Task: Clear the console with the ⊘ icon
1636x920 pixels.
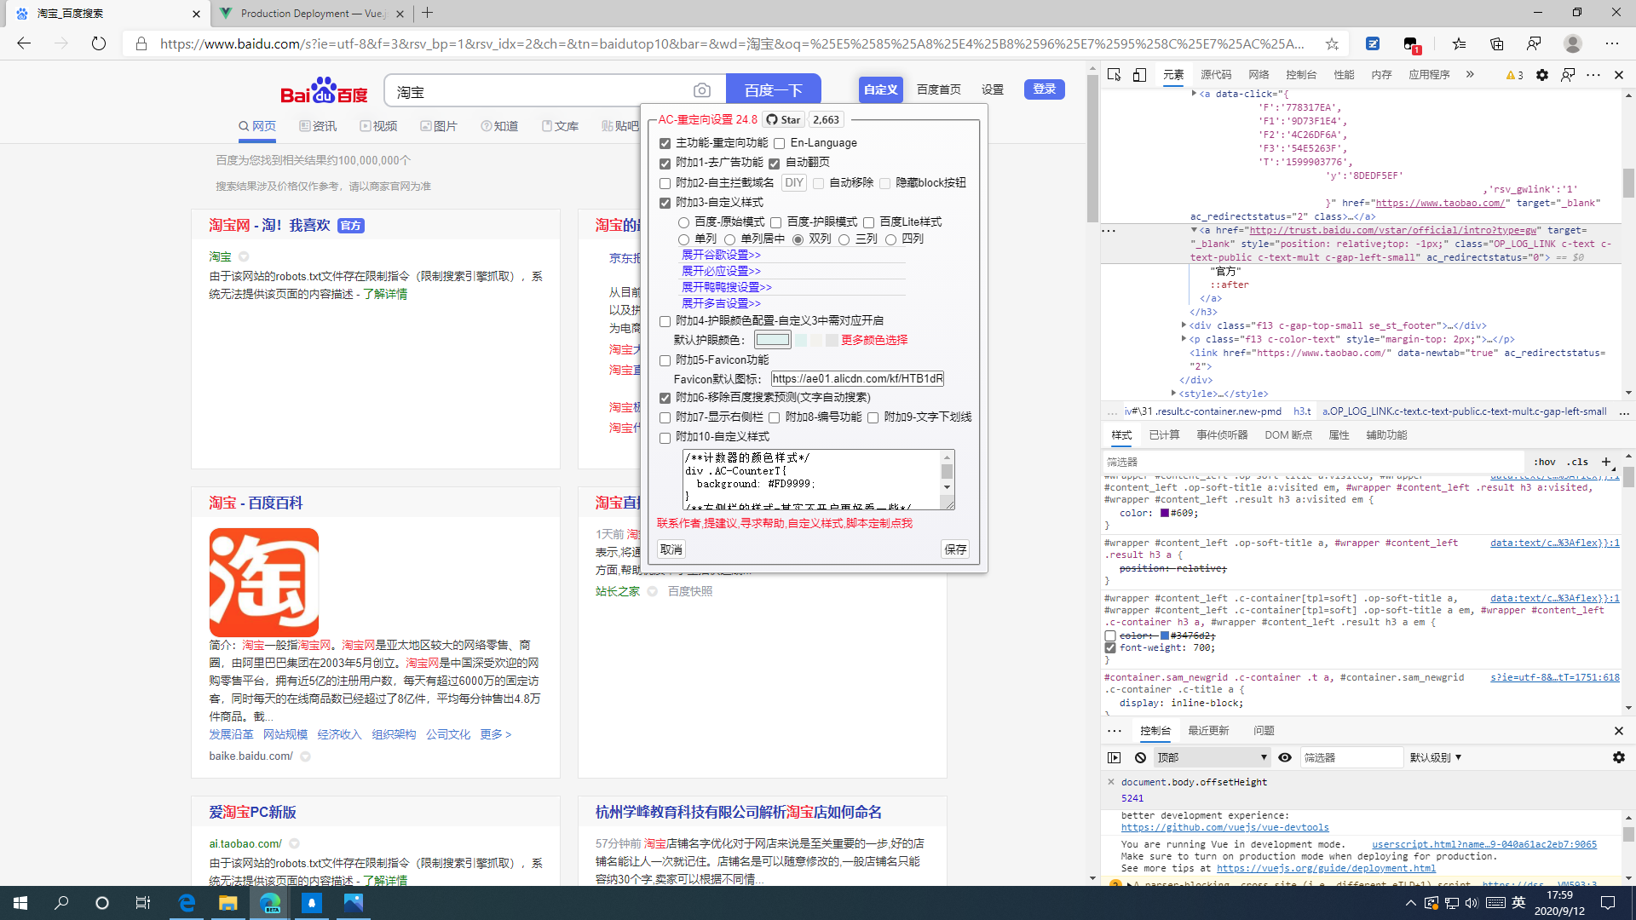Action: pyautogui.click(x=1140, y=757)
